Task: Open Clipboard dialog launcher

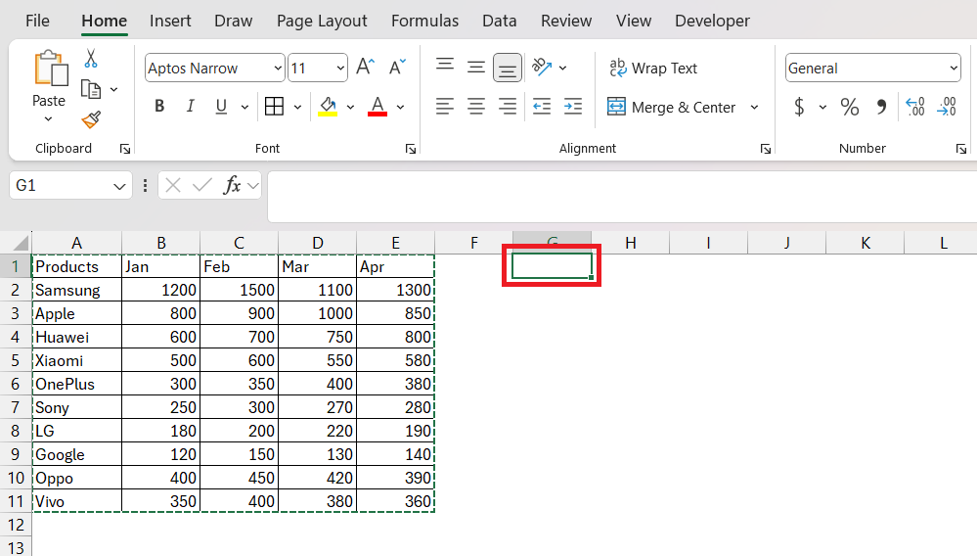Action: [125, 149]
